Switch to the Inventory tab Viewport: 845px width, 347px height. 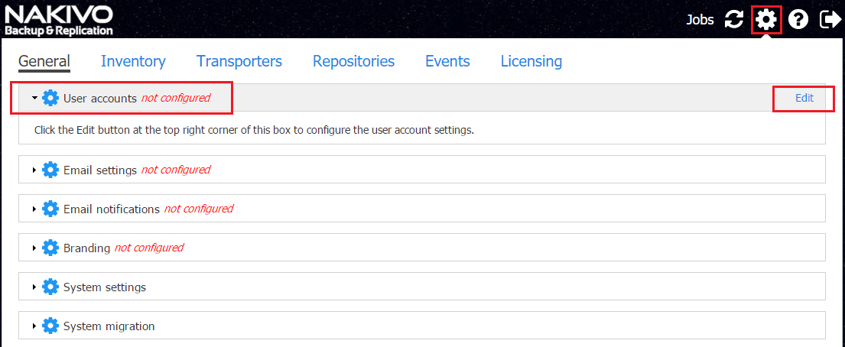click(x=133, y=61)
